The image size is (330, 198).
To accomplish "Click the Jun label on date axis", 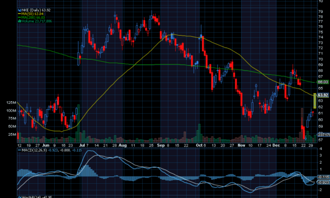I will click(x=45, y=145).
